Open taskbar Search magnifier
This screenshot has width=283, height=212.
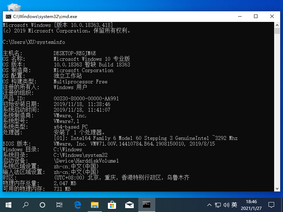(x=25, y=205)
